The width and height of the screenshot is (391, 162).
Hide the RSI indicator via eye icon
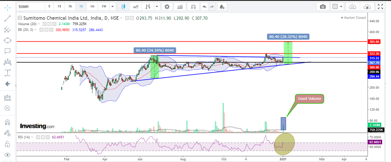(38, 137)
